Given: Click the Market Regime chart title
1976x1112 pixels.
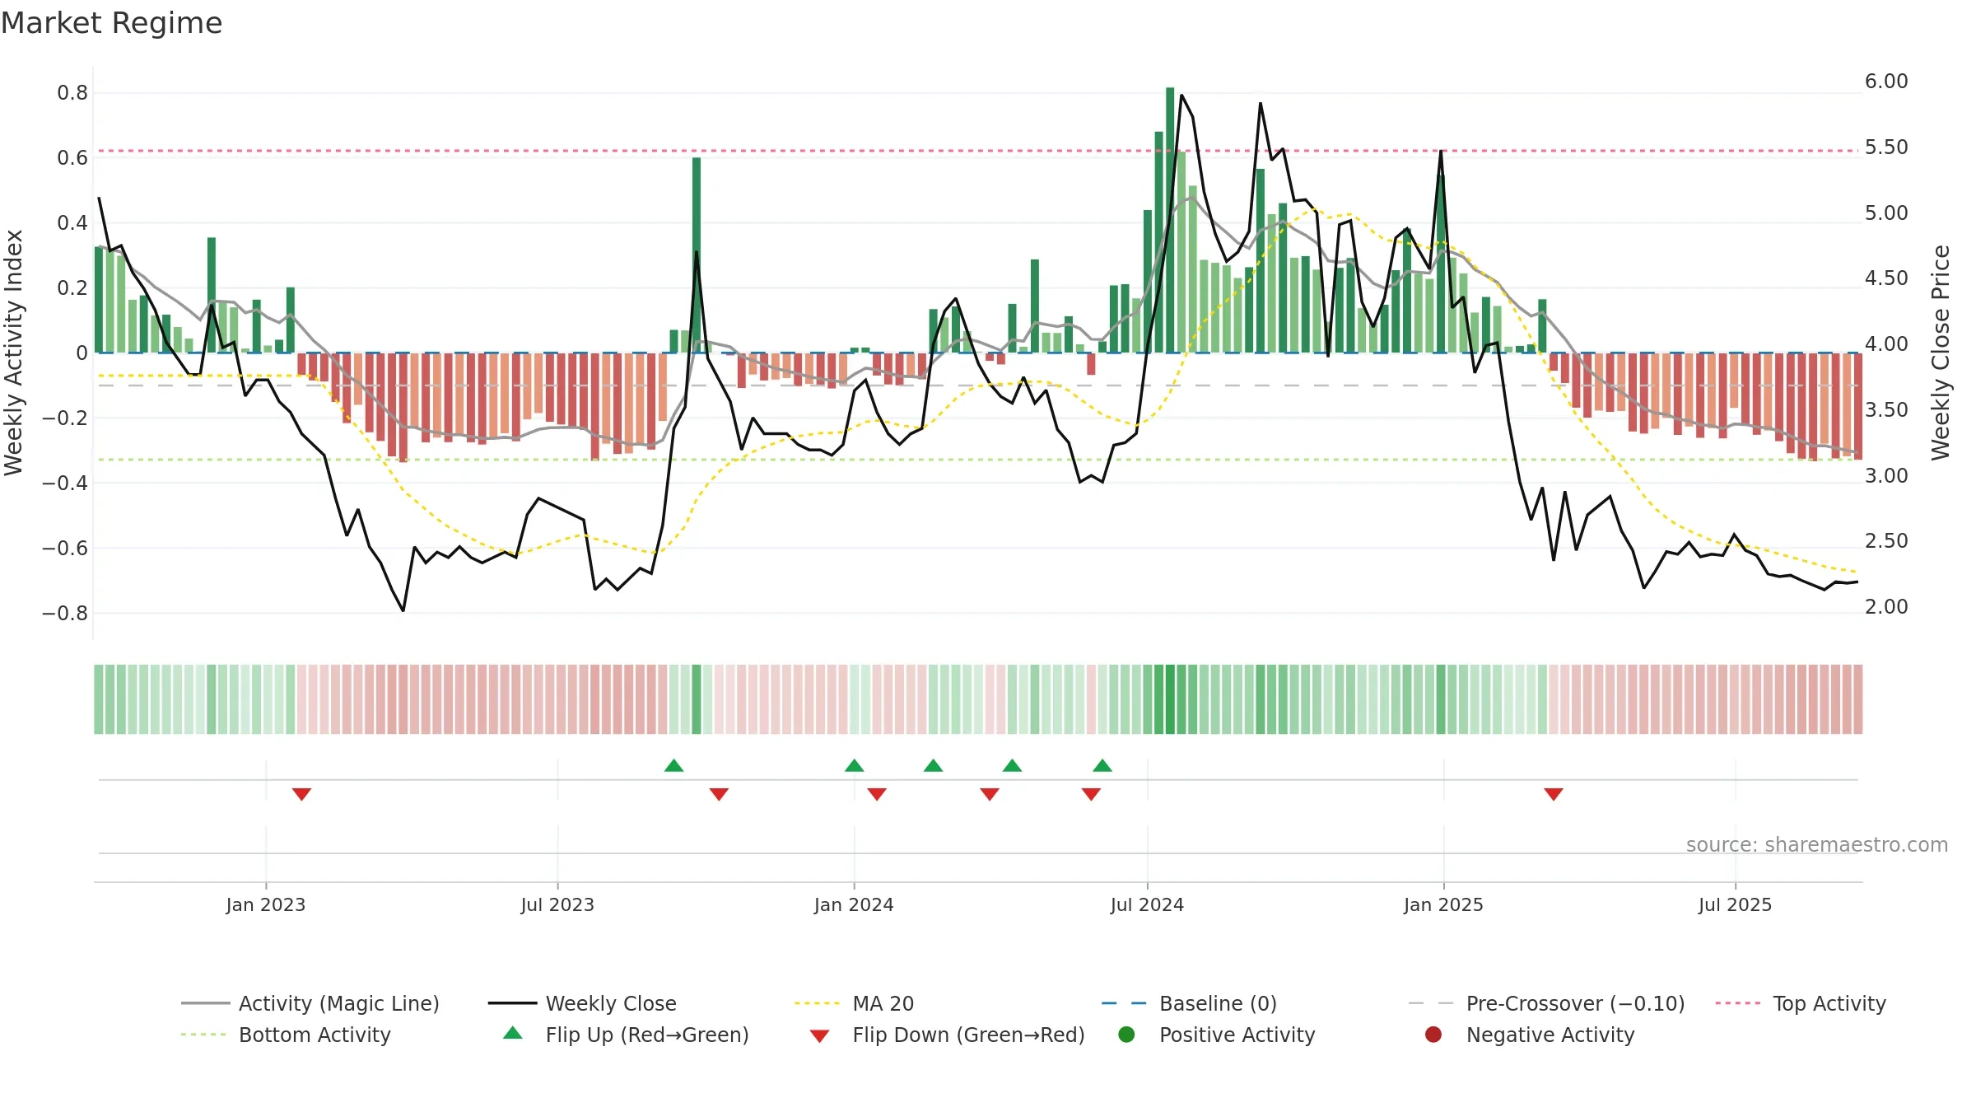Looking at the screenshot, I should coord(111,23).
